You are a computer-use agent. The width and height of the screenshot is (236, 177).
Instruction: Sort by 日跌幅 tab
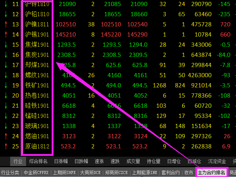[x=81, y=161]
